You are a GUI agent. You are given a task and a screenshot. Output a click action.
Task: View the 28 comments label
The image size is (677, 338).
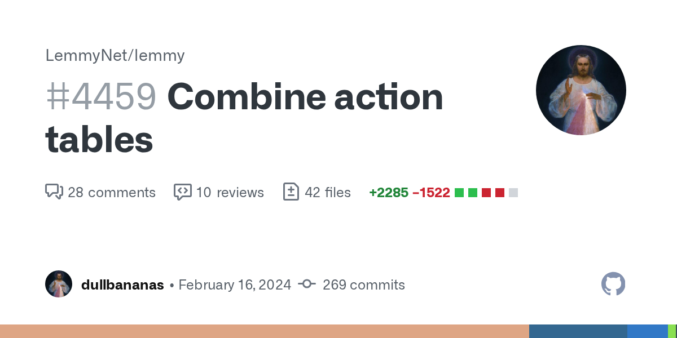coord(112,193)
